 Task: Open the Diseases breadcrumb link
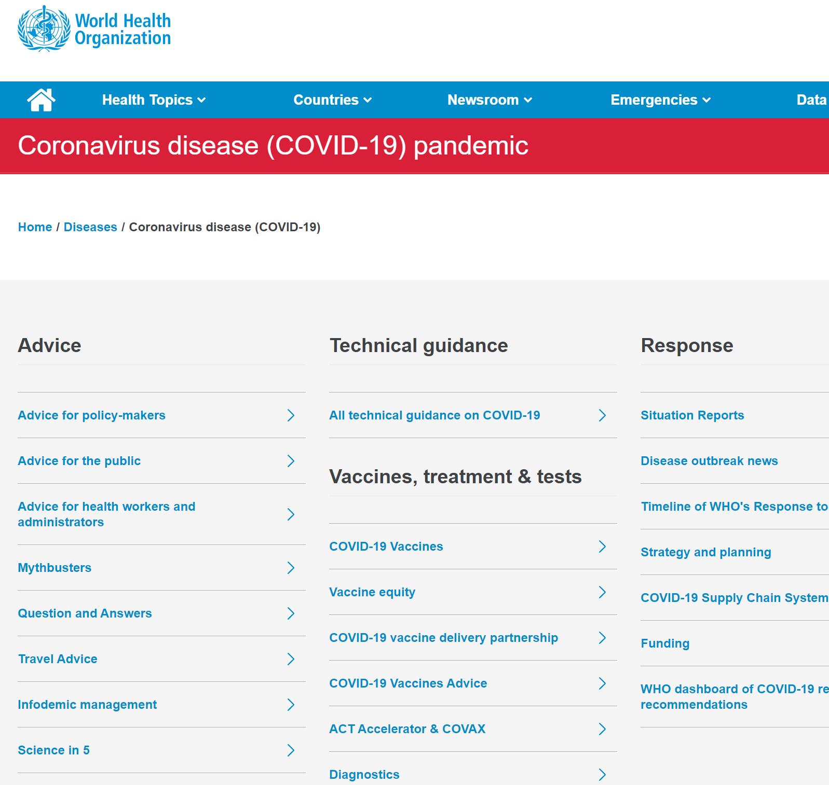pyautogui.click(x=90, y=227)
